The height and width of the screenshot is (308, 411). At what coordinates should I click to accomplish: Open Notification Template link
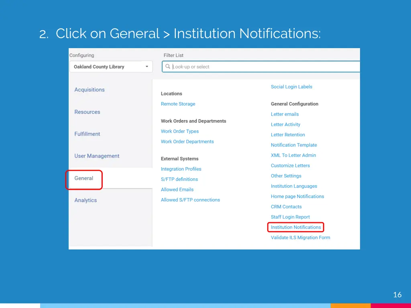(294, 145)
